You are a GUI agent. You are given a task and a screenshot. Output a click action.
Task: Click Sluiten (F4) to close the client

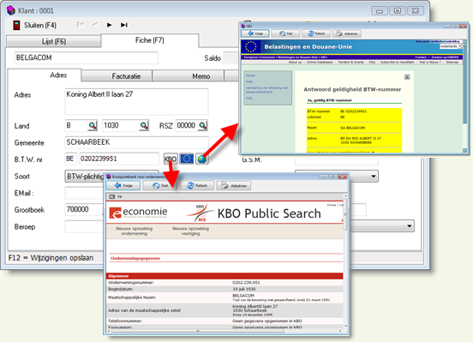coord(34,25)
